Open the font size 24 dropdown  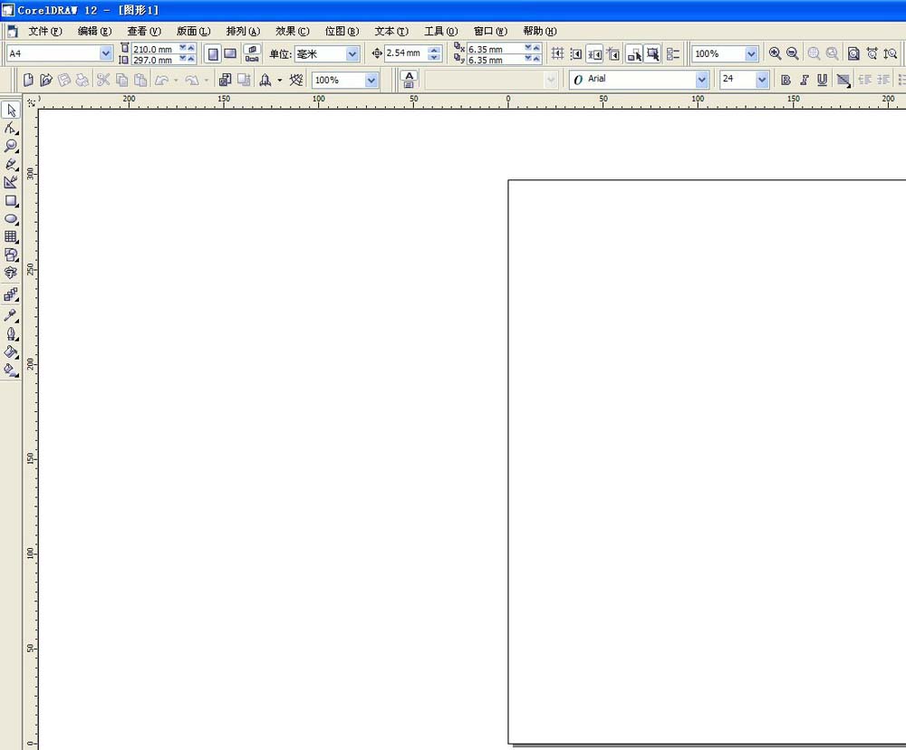coord(762,79)
